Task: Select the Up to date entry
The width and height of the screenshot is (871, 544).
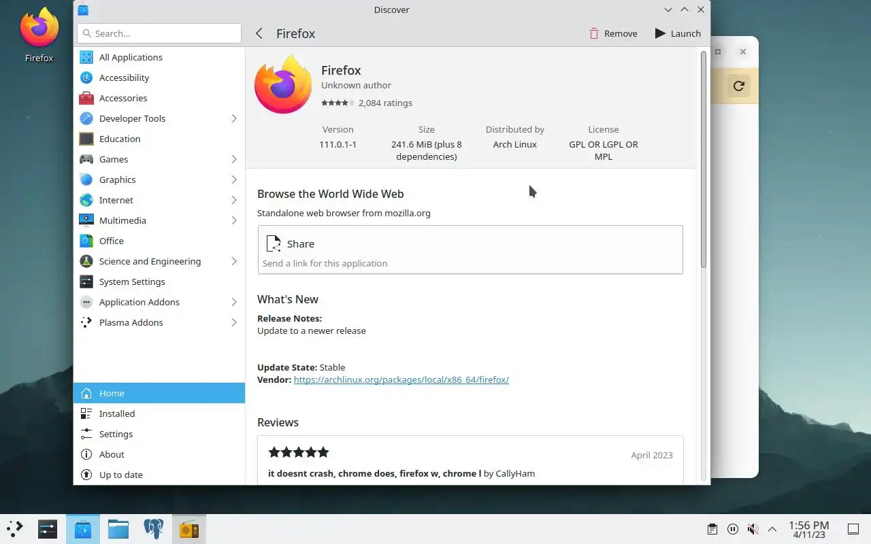Action: [x=159, y=475]
